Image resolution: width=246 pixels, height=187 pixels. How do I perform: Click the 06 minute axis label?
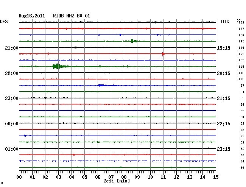(x=98, y=177)
